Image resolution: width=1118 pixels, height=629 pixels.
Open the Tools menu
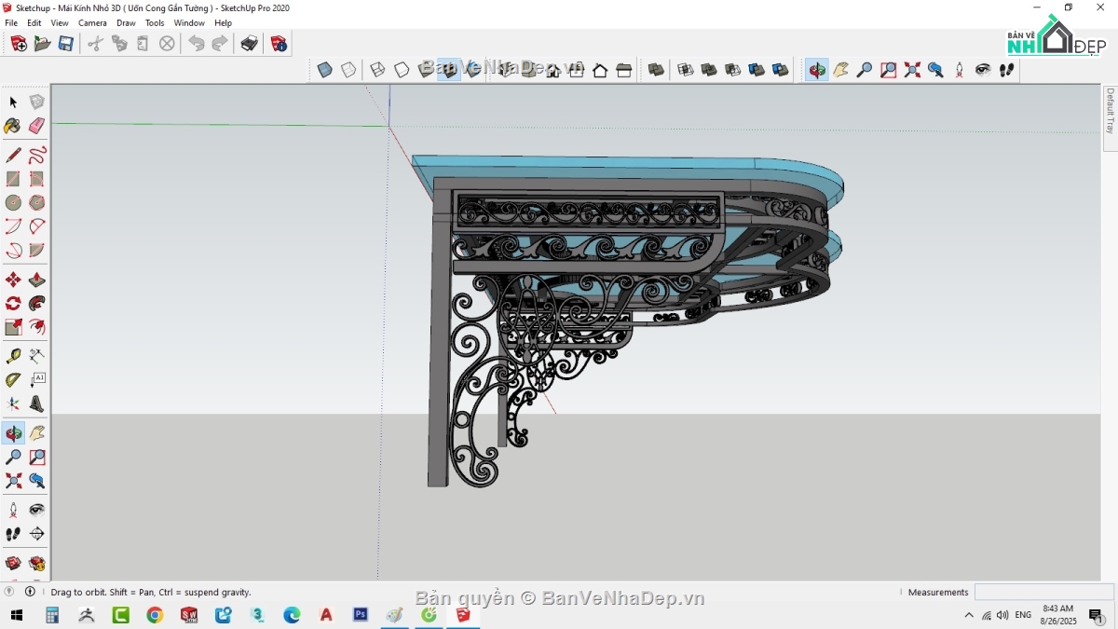click(155, 22)
